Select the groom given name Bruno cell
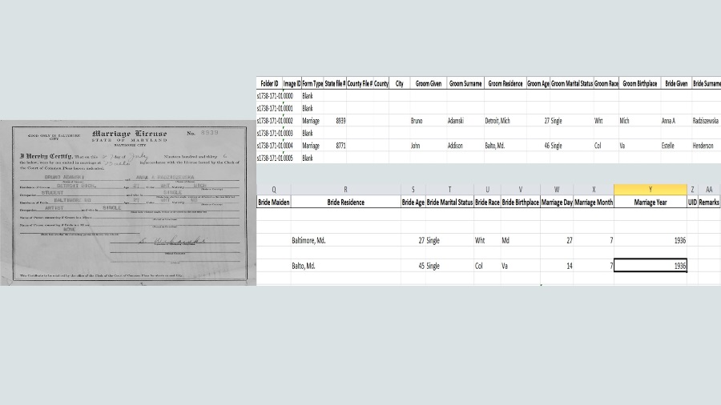 (417, 121)
